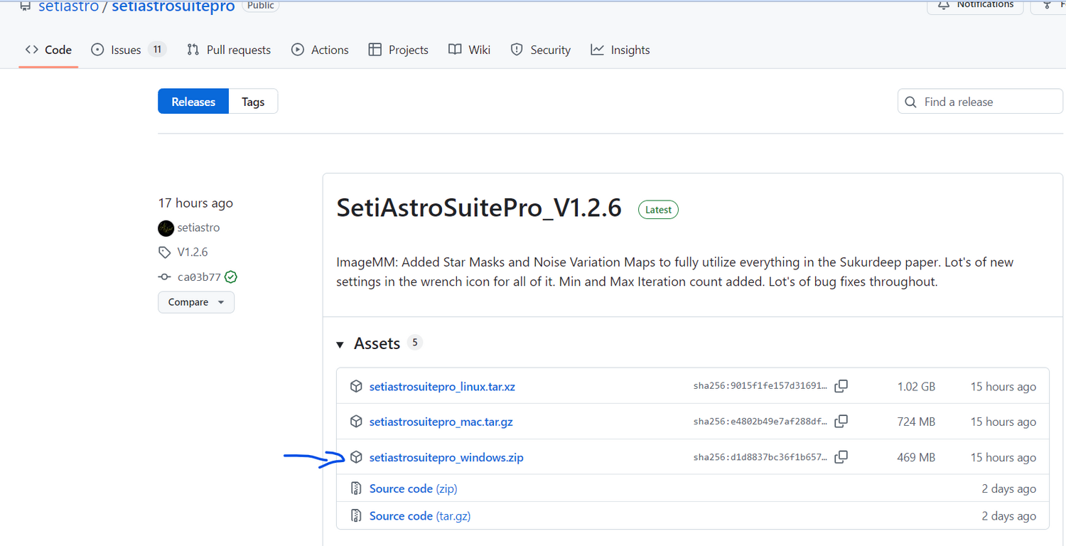
Task: Select the Releases toggle button
Action: coord(193,102)
